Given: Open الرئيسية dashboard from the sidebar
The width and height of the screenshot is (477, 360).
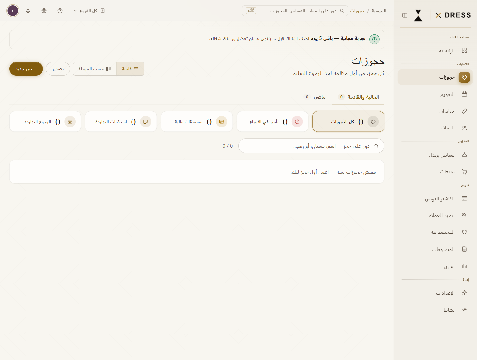Looking at the screenshot, I should 435,51.
